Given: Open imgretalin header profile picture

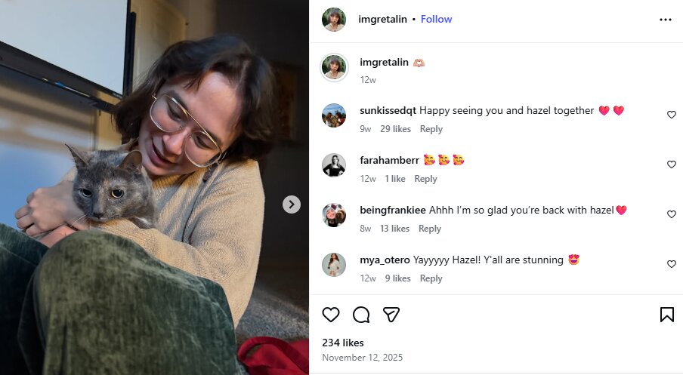Looking at the screenshot, I should click(334, 20).
